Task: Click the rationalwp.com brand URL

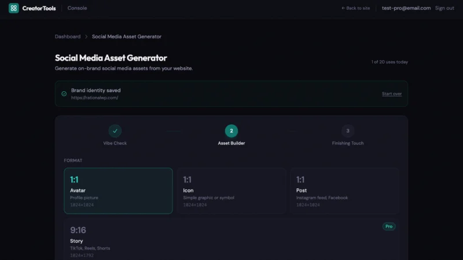Action: (95, 98)
